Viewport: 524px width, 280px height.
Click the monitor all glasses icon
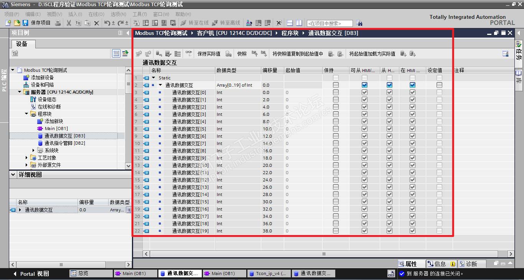pyautogui.click(x=188, y=54)
